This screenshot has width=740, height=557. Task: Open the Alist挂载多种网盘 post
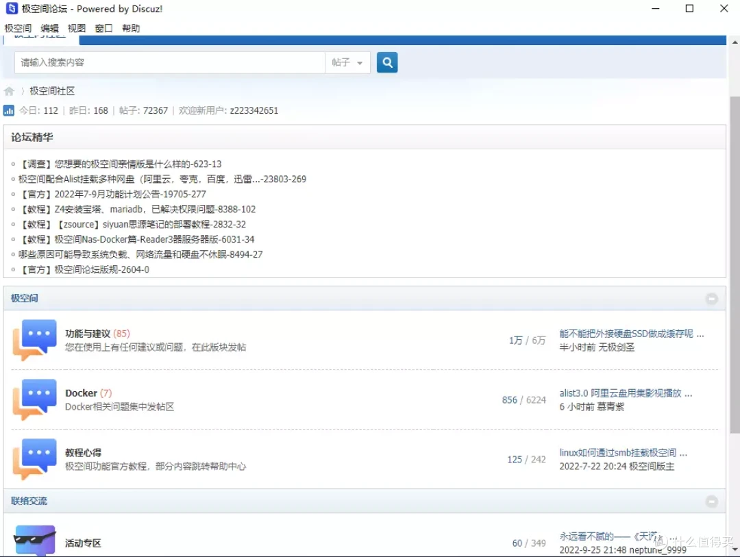pyautogui.click(x=162, y=179)
